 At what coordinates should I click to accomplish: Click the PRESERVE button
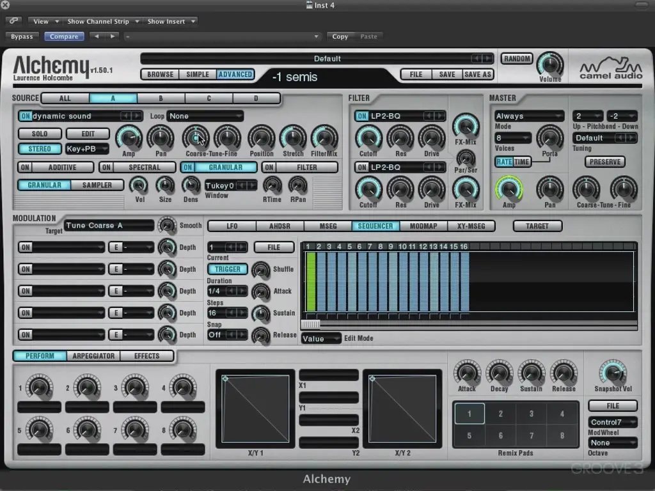[x=605, y=162]
